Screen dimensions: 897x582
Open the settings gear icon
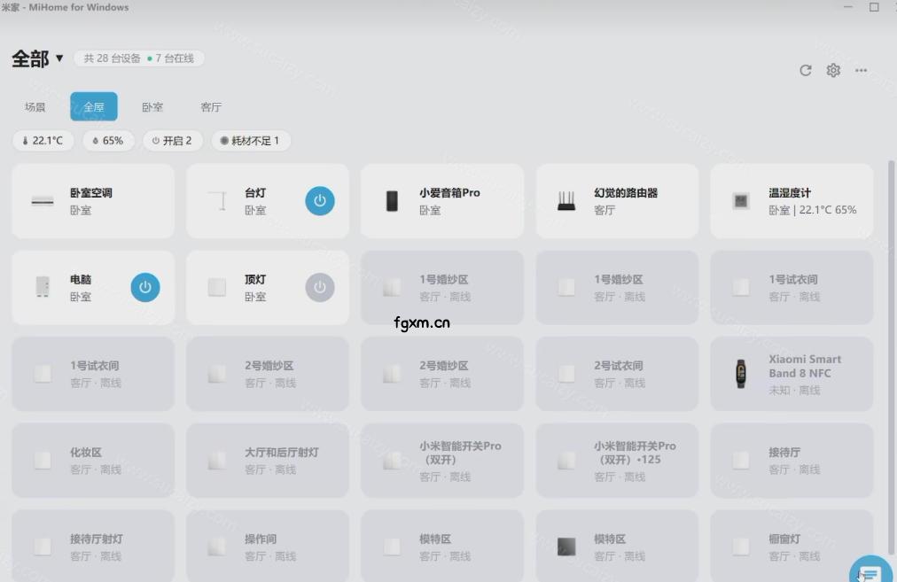coord(833,70)
